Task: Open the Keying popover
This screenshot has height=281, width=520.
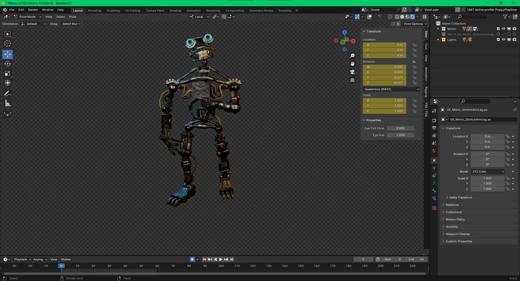Action: 40,259
